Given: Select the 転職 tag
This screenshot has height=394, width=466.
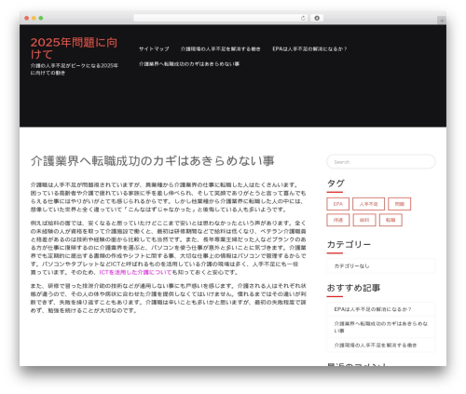Looking at the screenshot, I should click(391, 220).
